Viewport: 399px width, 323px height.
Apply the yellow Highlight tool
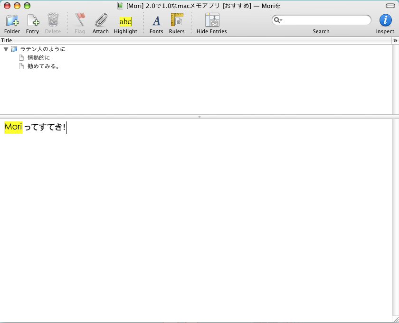click(x=125, y=21)
